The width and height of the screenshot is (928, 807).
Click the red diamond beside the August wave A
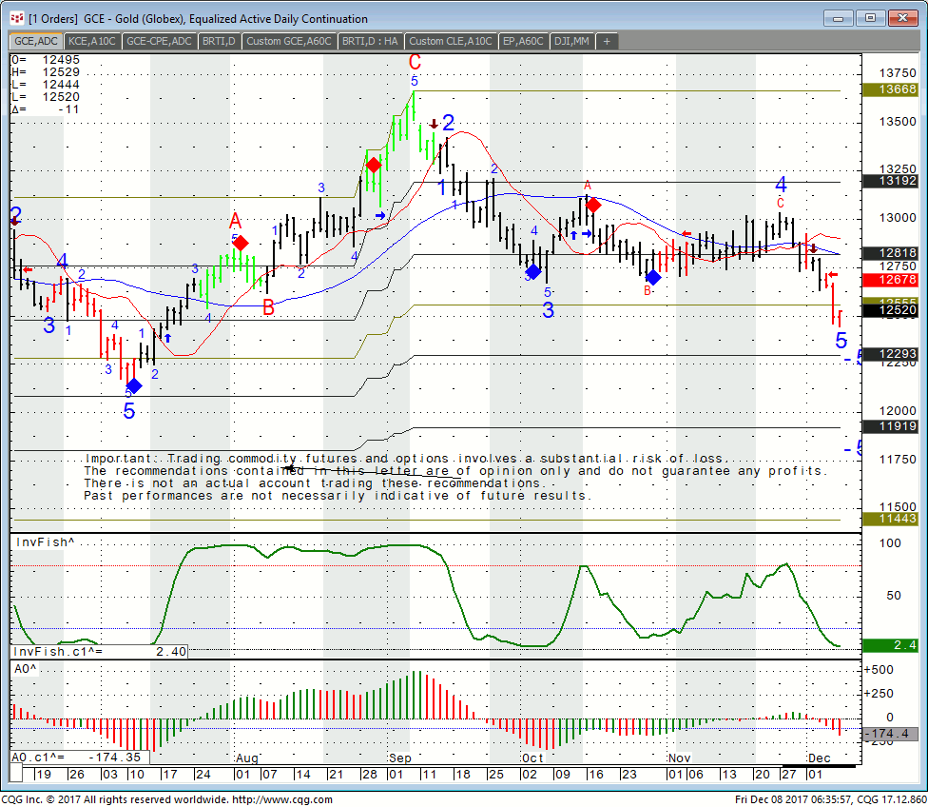tap(241, 243)
